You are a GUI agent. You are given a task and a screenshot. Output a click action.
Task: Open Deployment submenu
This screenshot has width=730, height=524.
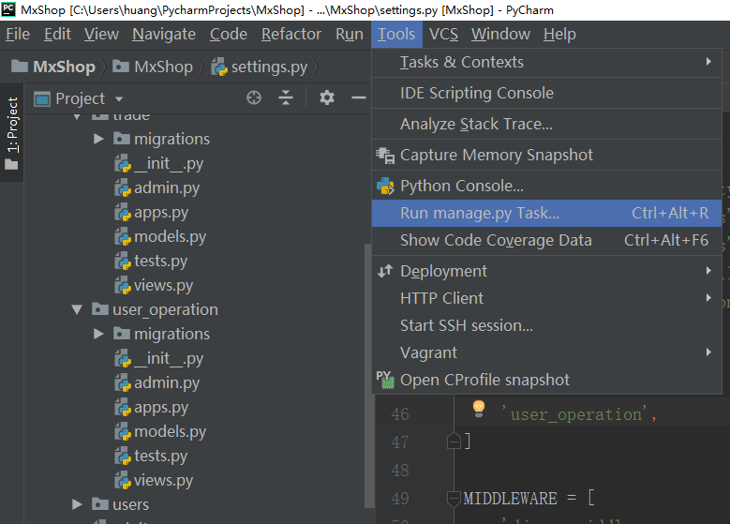coord(546,271)
